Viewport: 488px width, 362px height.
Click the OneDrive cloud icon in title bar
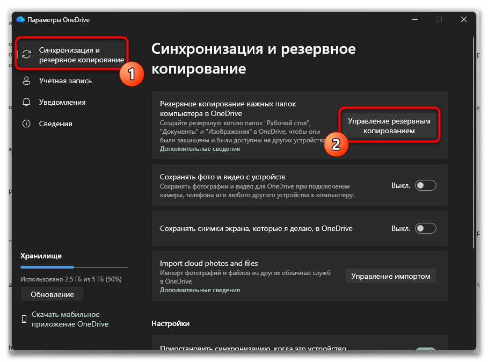[20, 20]
